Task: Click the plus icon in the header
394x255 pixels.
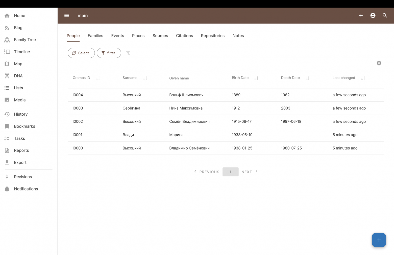Action: (361, 15)
